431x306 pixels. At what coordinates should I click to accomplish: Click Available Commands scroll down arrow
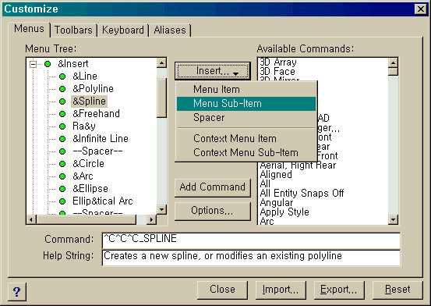coord(393,219)
